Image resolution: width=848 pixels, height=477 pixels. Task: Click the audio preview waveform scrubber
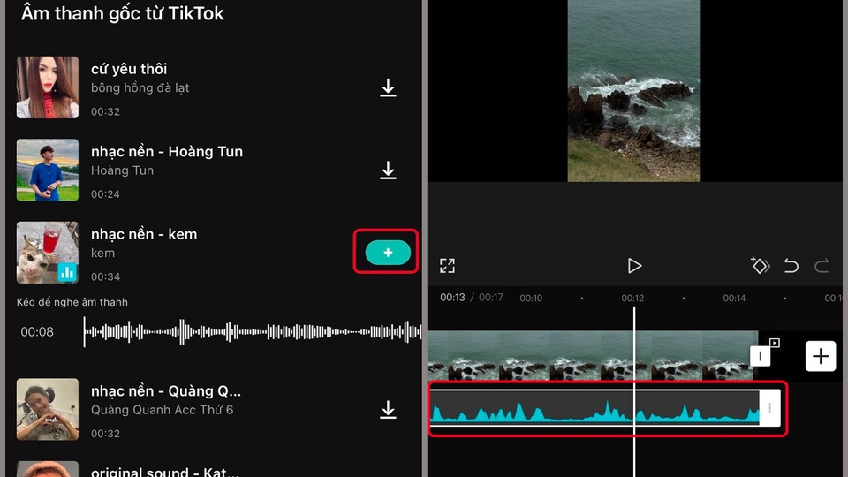[x=252, y=332]
